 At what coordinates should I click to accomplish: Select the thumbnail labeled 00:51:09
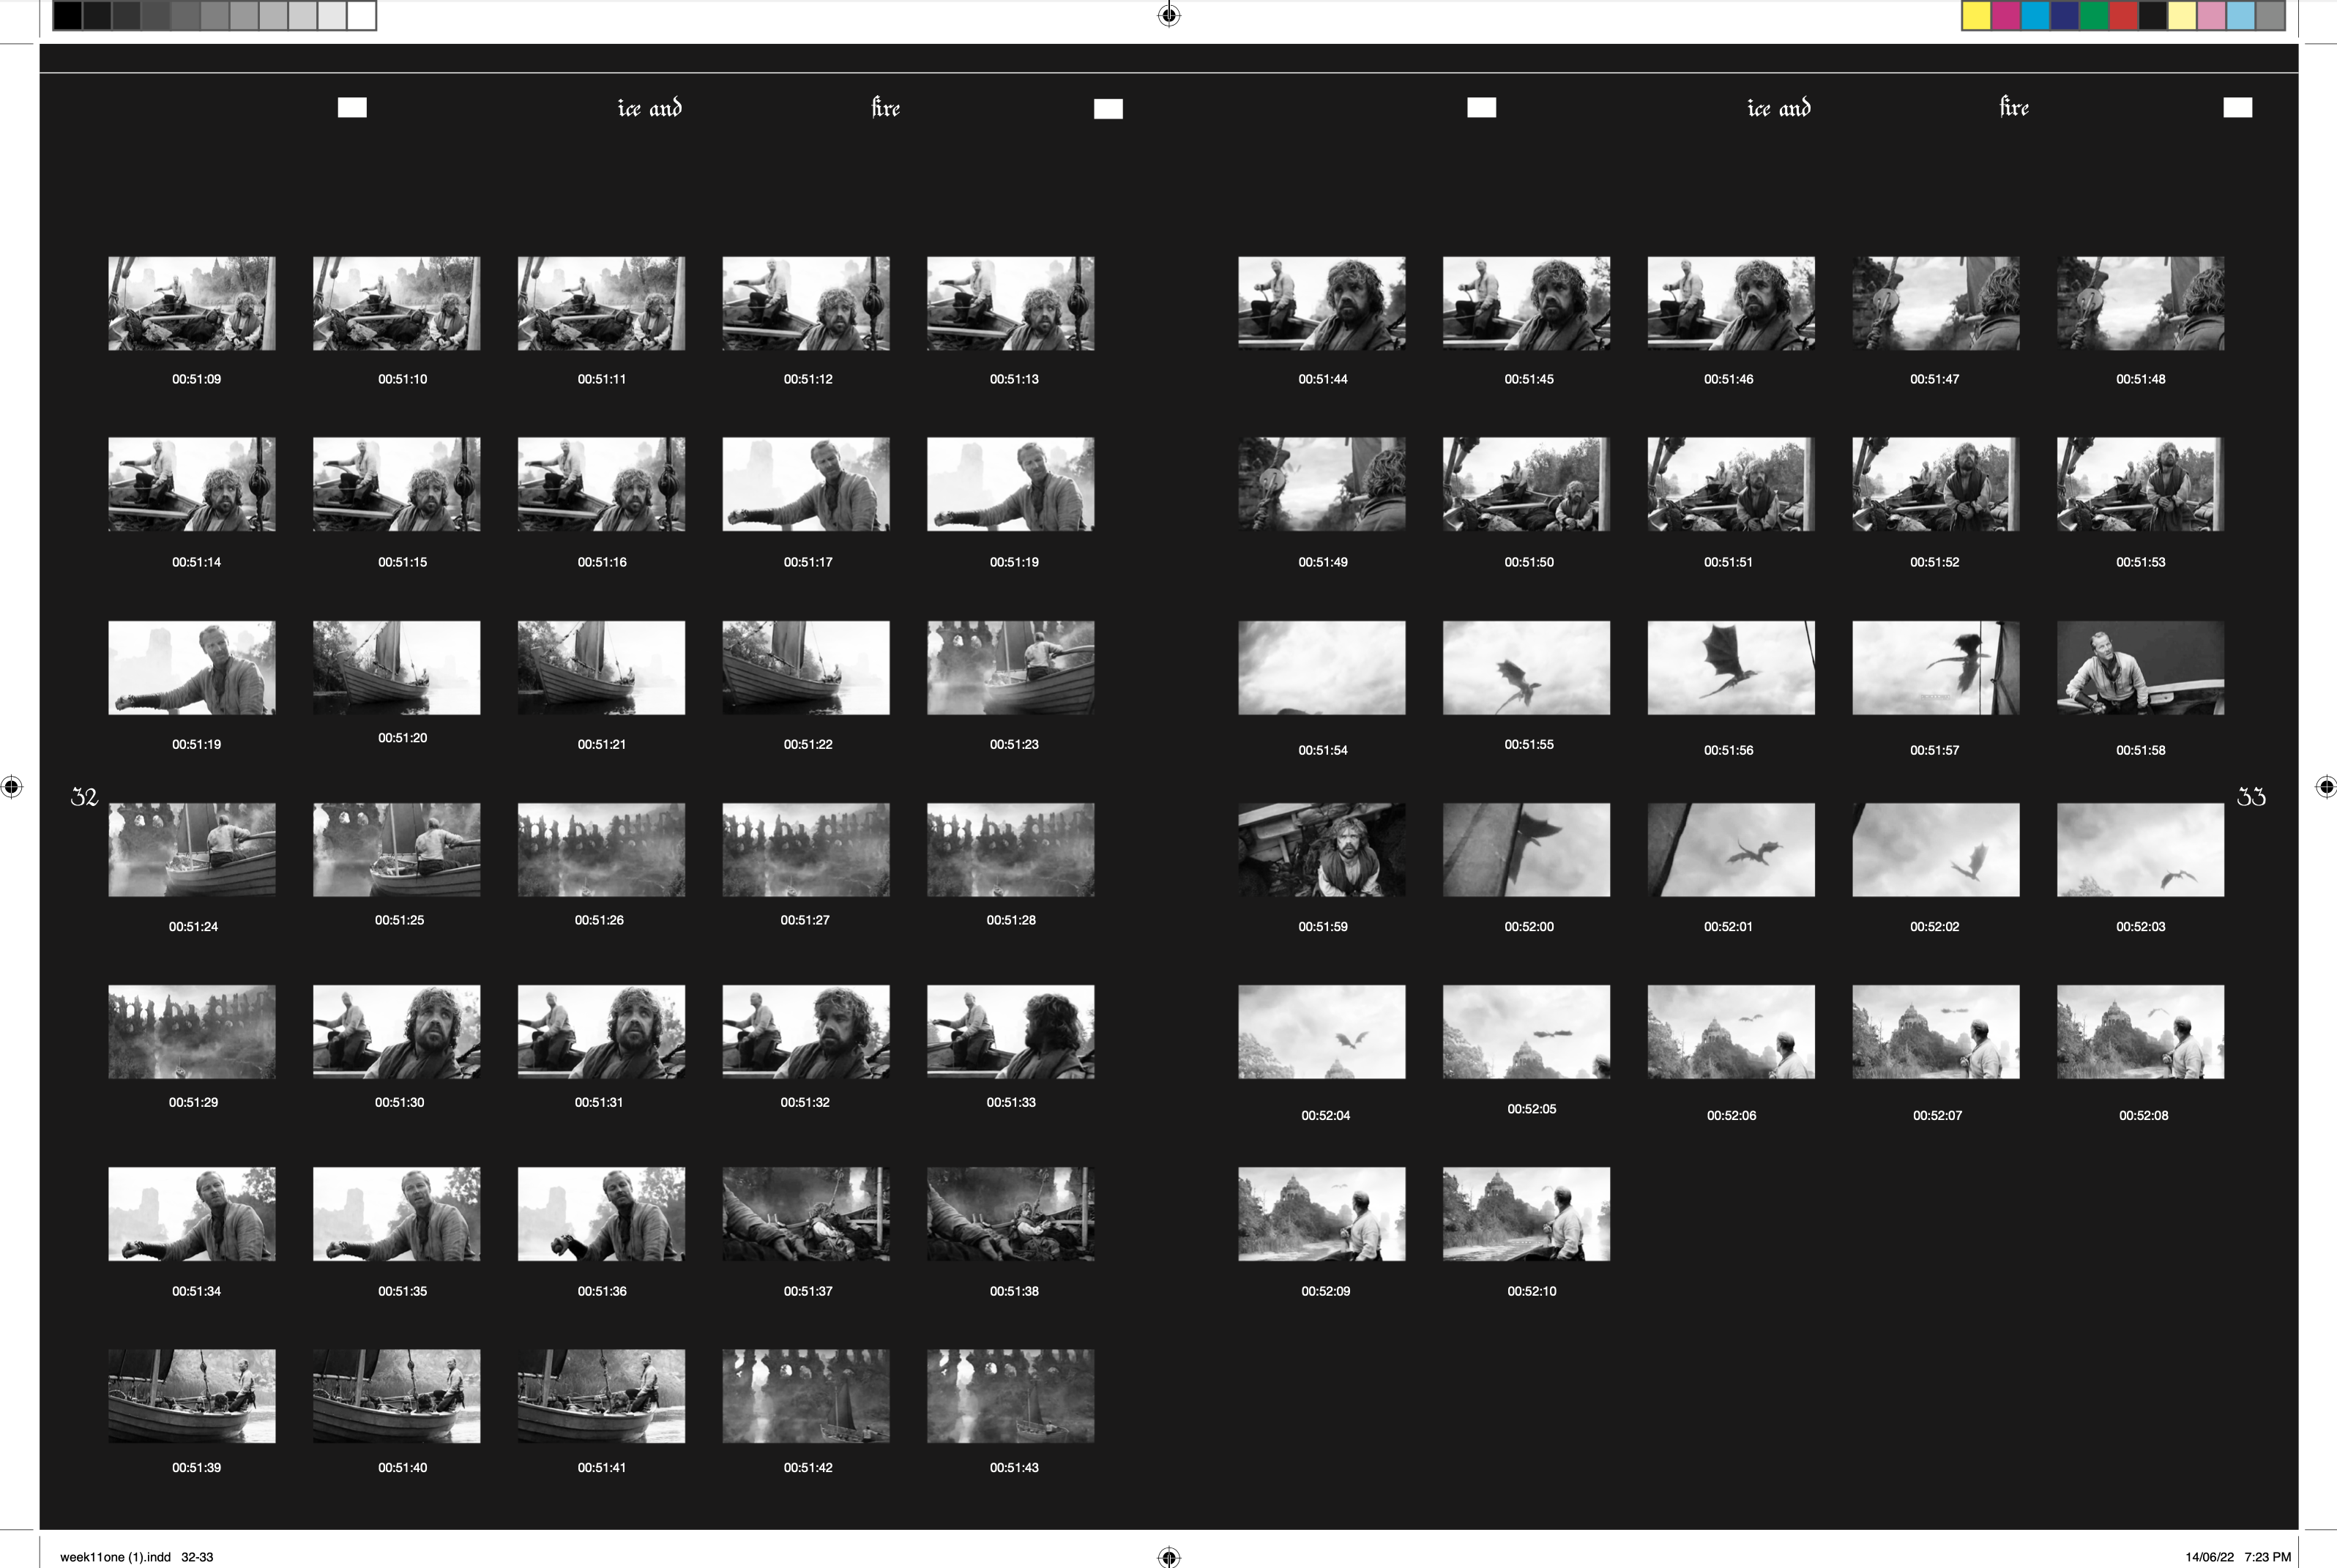(192, 303)
